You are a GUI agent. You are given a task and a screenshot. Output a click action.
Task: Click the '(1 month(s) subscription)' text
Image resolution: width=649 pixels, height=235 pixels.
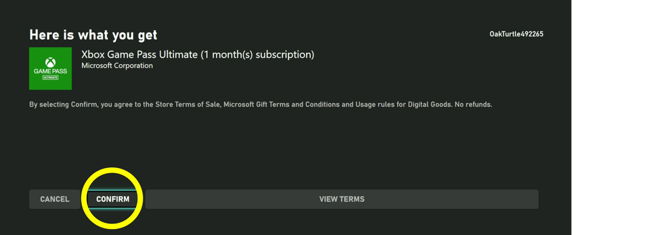[x=258, y=54]
